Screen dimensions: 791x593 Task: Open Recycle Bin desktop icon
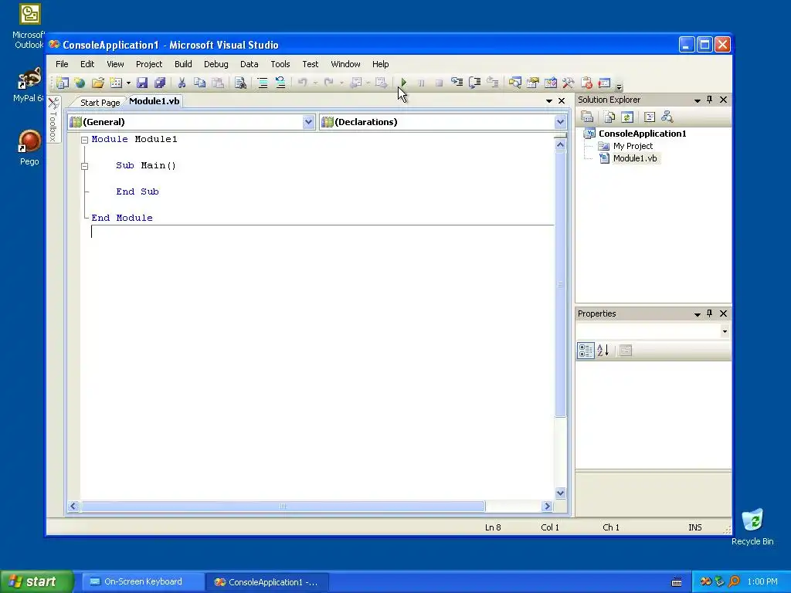[752, 527]
